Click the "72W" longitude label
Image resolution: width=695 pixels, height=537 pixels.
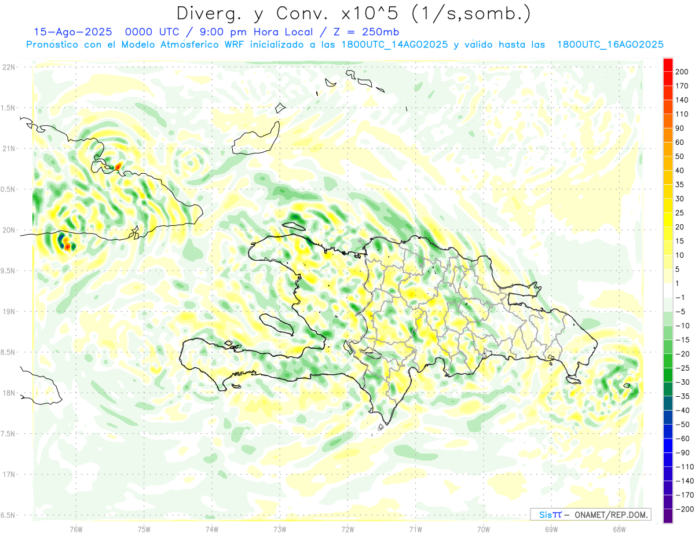[348, 529]
